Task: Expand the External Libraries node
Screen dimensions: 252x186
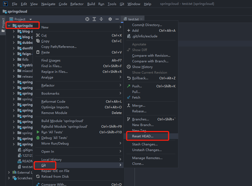Action: (9, 172)
